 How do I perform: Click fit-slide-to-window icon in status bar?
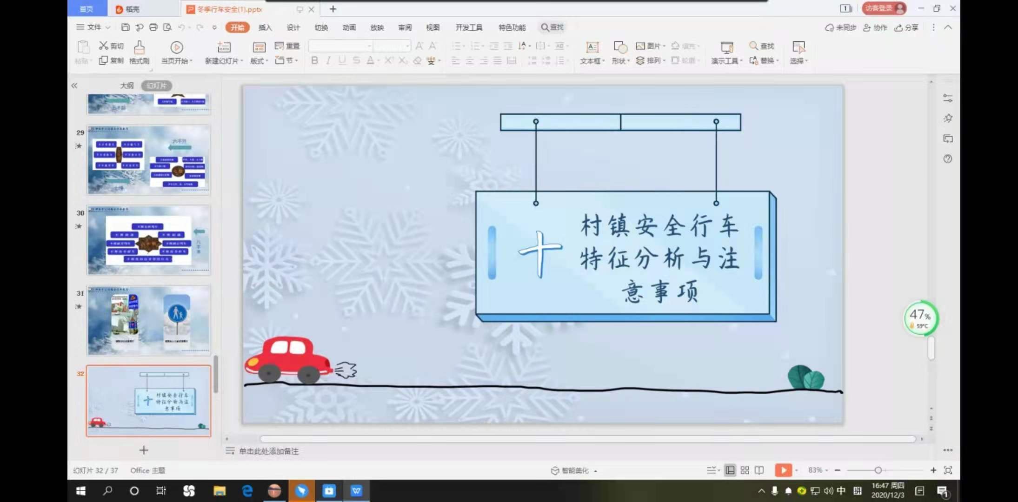[948, 470]
